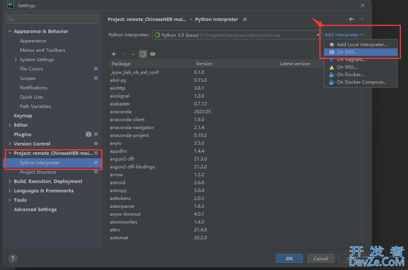Click the house icon for Add Local Interpreter

(x=331, y=44)
